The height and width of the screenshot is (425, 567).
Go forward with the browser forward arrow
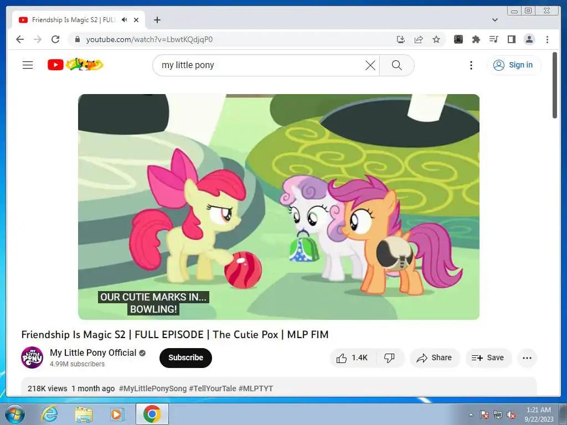pyautogui.click(x=37, y=39)
